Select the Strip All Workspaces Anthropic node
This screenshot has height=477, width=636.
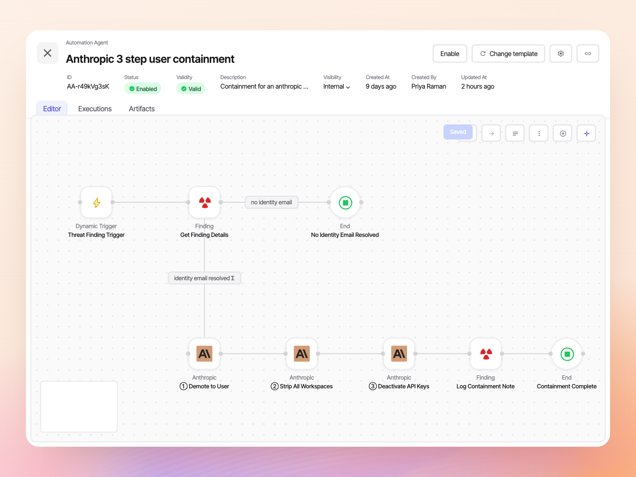pyautogui.click(x=302, y=354)
